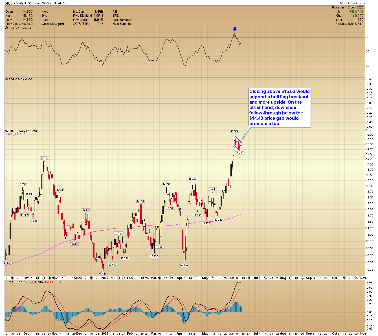Click the 12.740 price label
This screenshot has width=378, height=336.
pos(212,189)
